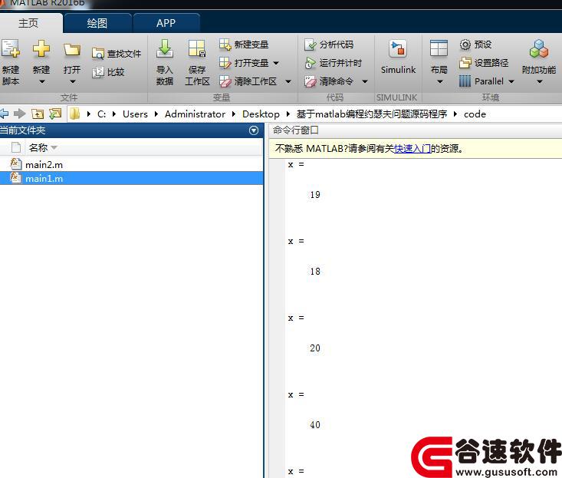Click the New Script (新建脚本) icon

click(x=10, y=49)
